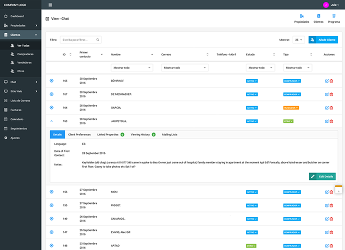Delete client 165 BÖHRING
This screenshot has height=250, width=345.
[331, 81]
